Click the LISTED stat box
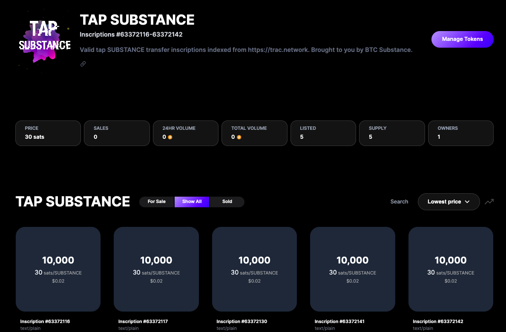This screenshot has height=332, width=506. click(x=323, y=133)
